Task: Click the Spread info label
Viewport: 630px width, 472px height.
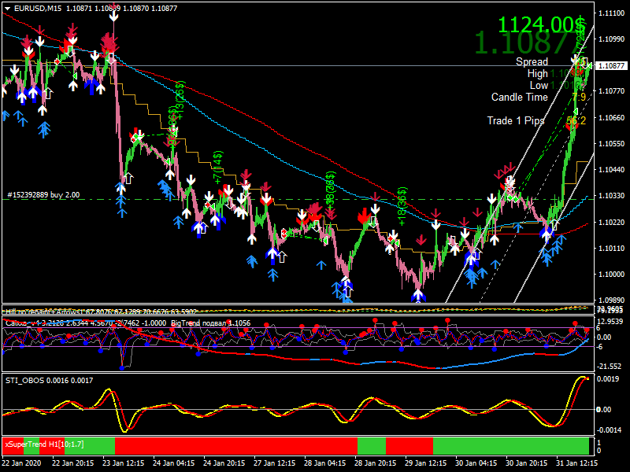Action: tap(532, 61)
